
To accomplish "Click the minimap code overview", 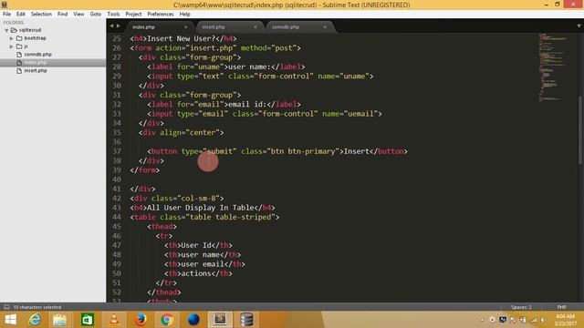I will point(553,67).
